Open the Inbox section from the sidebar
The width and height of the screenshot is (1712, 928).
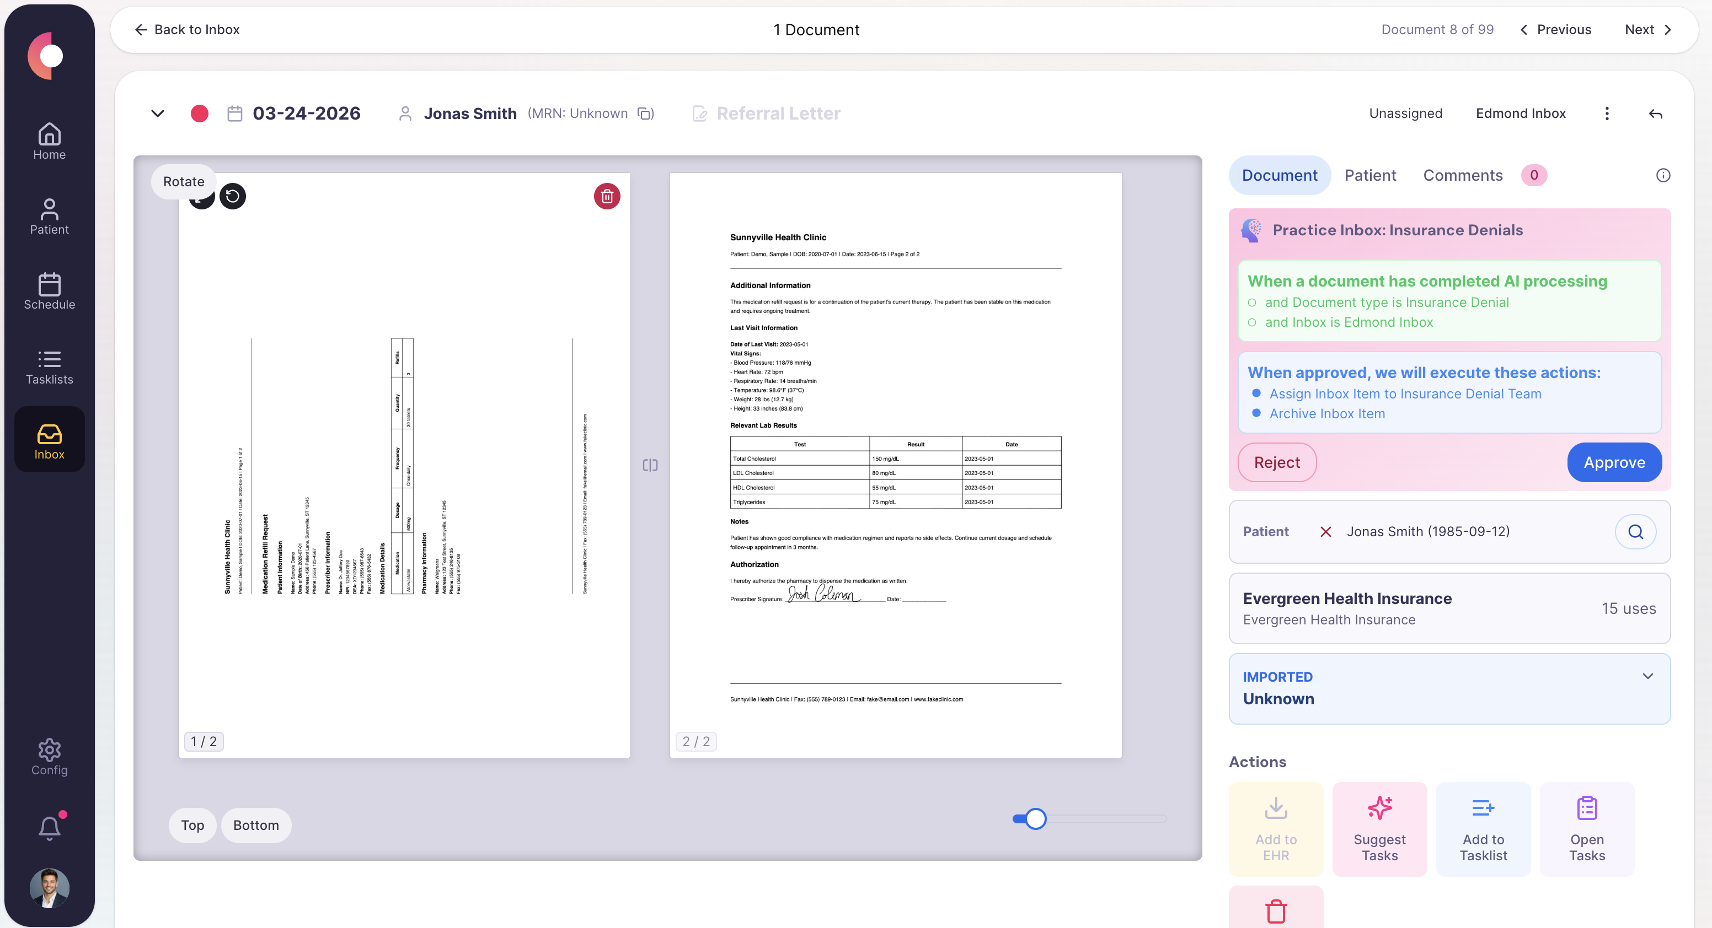49,439
